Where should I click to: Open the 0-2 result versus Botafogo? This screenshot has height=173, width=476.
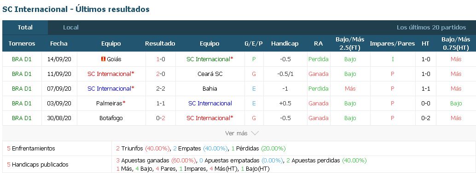pos(160,118)
